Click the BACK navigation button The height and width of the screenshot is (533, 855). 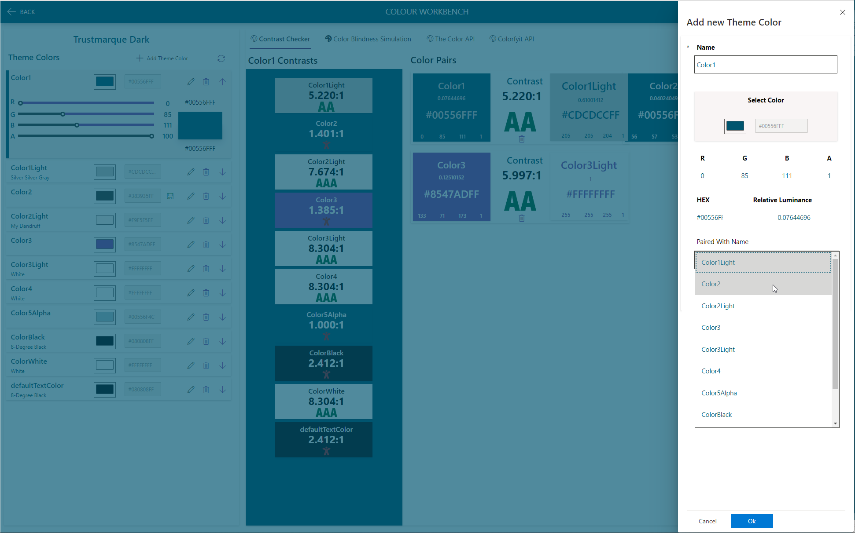click(22, 11)
